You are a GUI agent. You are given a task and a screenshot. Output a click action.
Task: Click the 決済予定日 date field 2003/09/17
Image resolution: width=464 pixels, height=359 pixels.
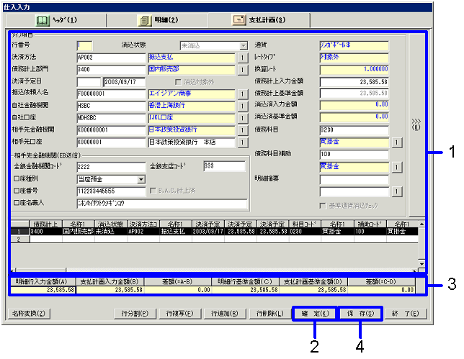click(x=124, y=82)
